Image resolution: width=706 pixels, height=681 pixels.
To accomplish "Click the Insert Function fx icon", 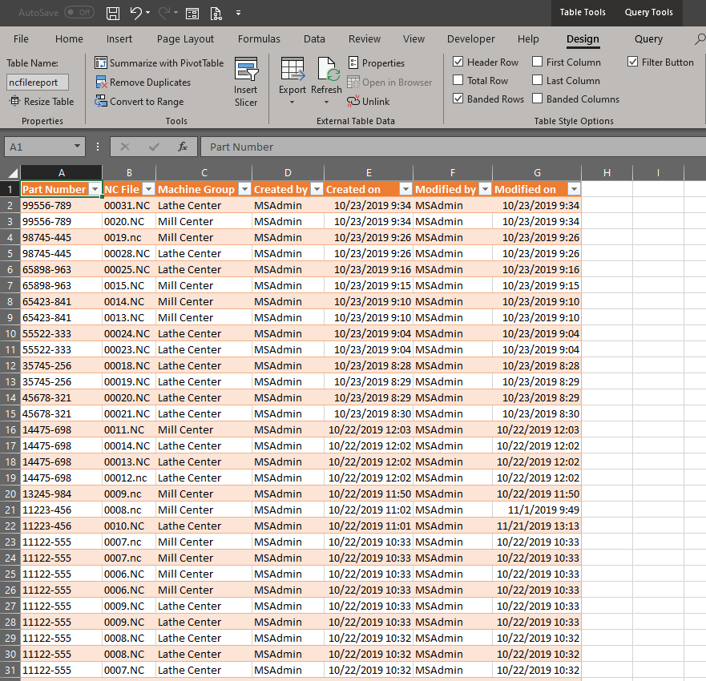I will click(x=183, y=147).
